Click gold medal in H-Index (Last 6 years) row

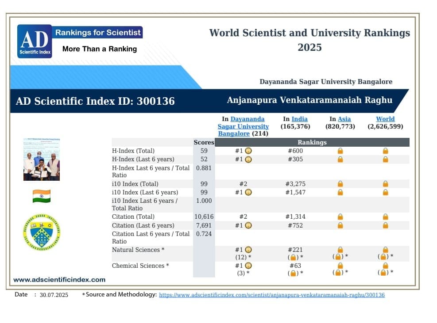click(248, 160)
